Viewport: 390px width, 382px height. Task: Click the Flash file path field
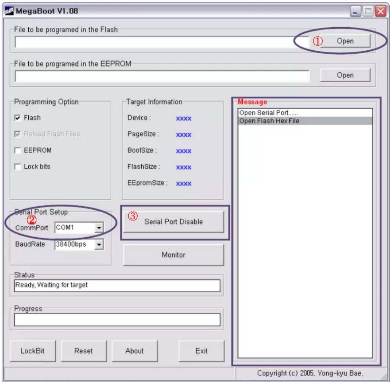tap(162, 42)
